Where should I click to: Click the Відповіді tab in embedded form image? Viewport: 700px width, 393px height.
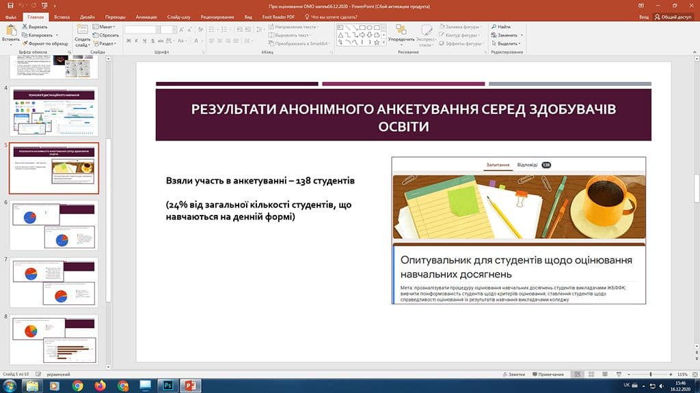click(x=527, y=165)
